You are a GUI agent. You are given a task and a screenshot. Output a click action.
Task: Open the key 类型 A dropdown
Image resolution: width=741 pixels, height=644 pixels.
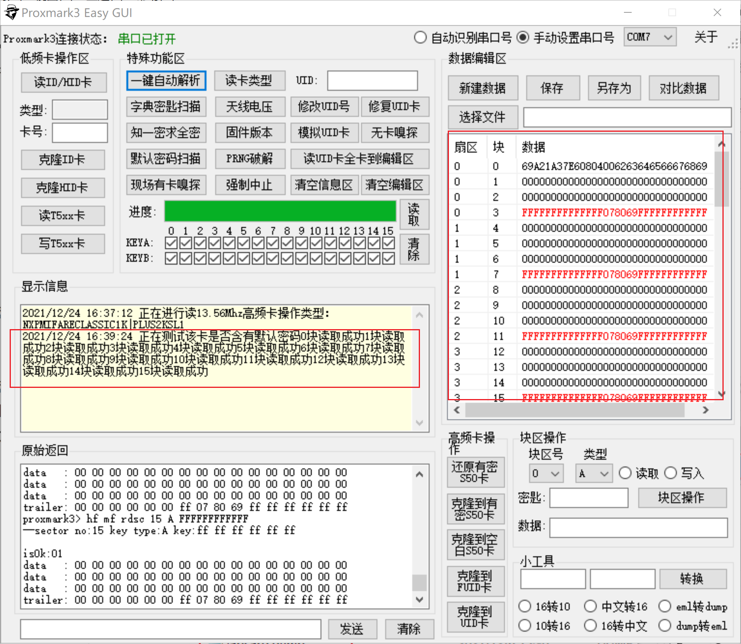tap(593, 473)
